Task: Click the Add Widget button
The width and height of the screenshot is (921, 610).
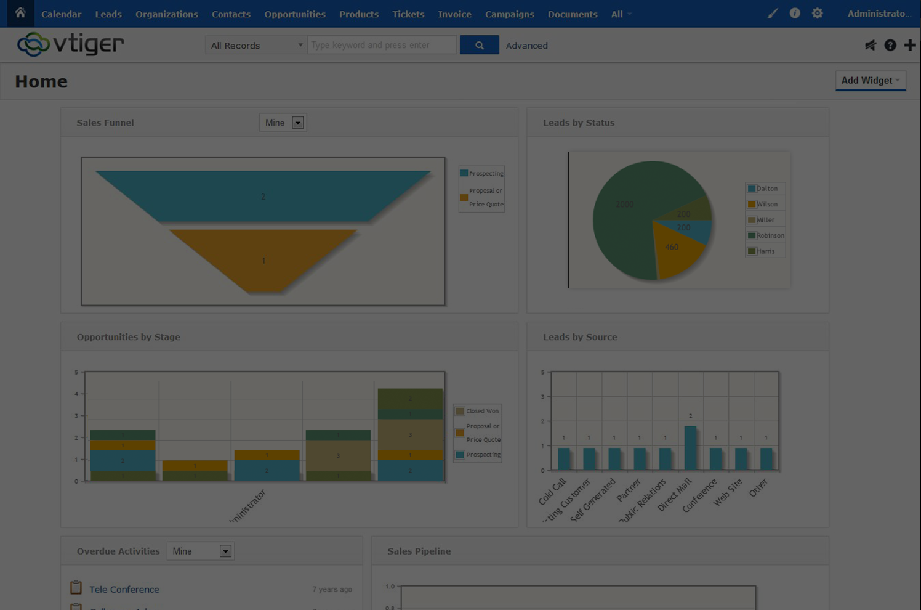Action: [870, 80]
